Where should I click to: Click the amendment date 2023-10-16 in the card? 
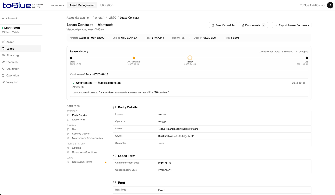click(299, 83)
